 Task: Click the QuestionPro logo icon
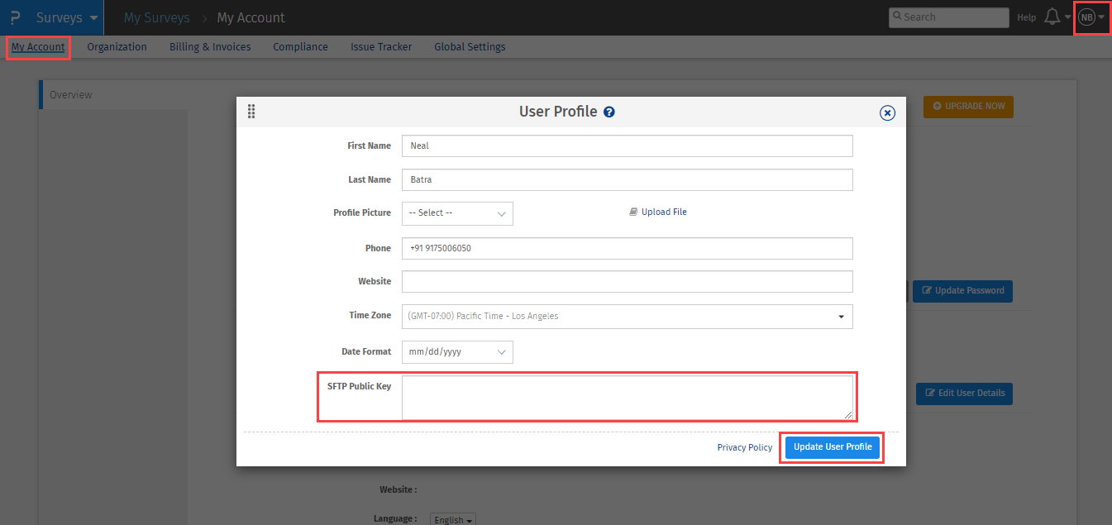click(15, 17)
